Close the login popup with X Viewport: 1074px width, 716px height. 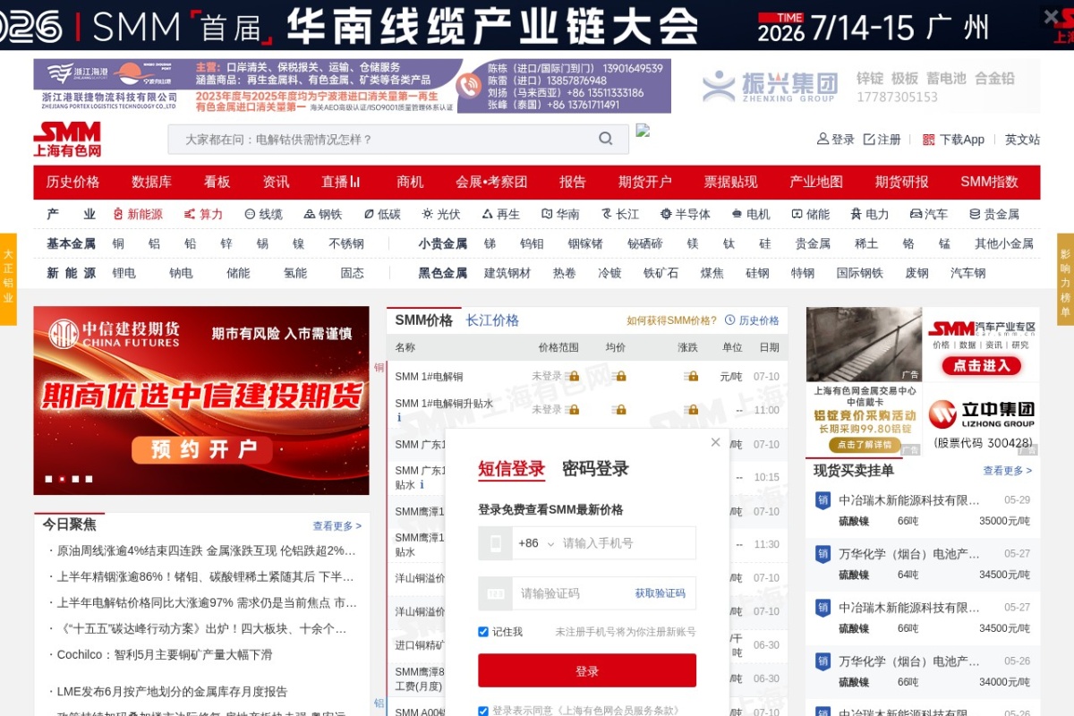click(x=715, y=442)
